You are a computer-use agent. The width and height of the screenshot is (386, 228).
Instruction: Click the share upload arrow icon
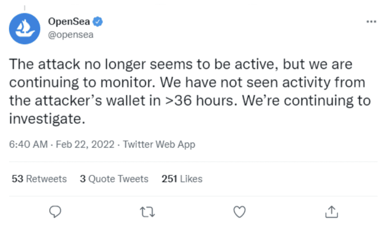(332, 211)
